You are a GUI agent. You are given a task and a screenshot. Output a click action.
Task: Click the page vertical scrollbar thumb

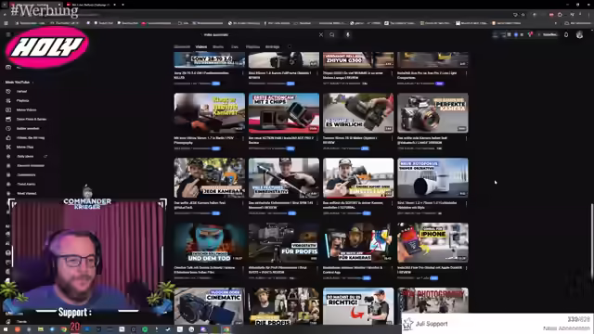[592, 242]
